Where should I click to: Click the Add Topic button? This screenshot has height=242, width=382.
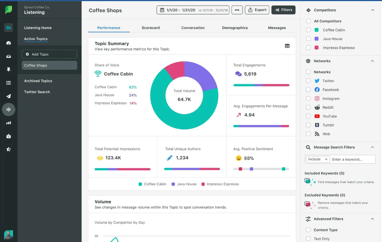tap(49, 54)
